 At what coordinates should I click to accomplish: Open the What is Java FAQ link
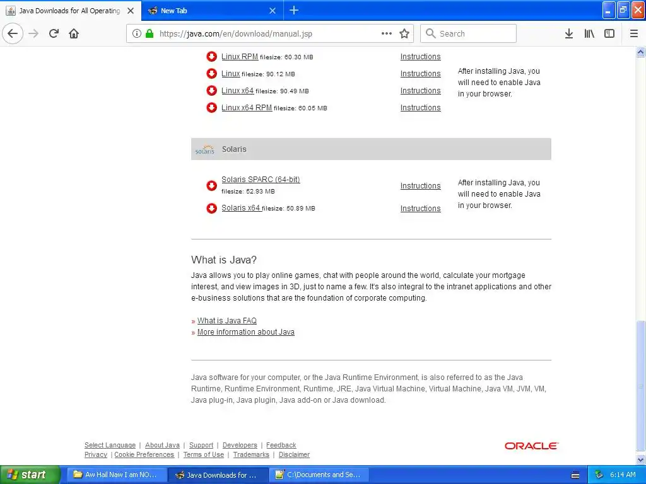(x=227, y=321)
